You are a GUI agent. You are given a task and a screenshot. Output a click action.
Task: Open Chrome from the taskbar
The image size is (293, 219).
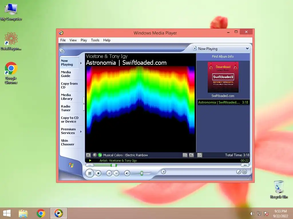[x=41, y=213]
